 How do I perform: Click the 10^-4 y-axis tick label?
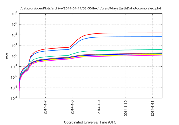(14, 98)
